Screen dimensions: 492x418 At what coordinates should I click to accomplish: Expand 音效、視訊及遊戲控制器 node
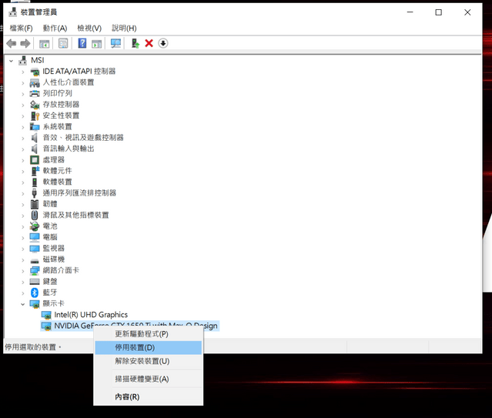pyautogui.click(x=22, y=138)
